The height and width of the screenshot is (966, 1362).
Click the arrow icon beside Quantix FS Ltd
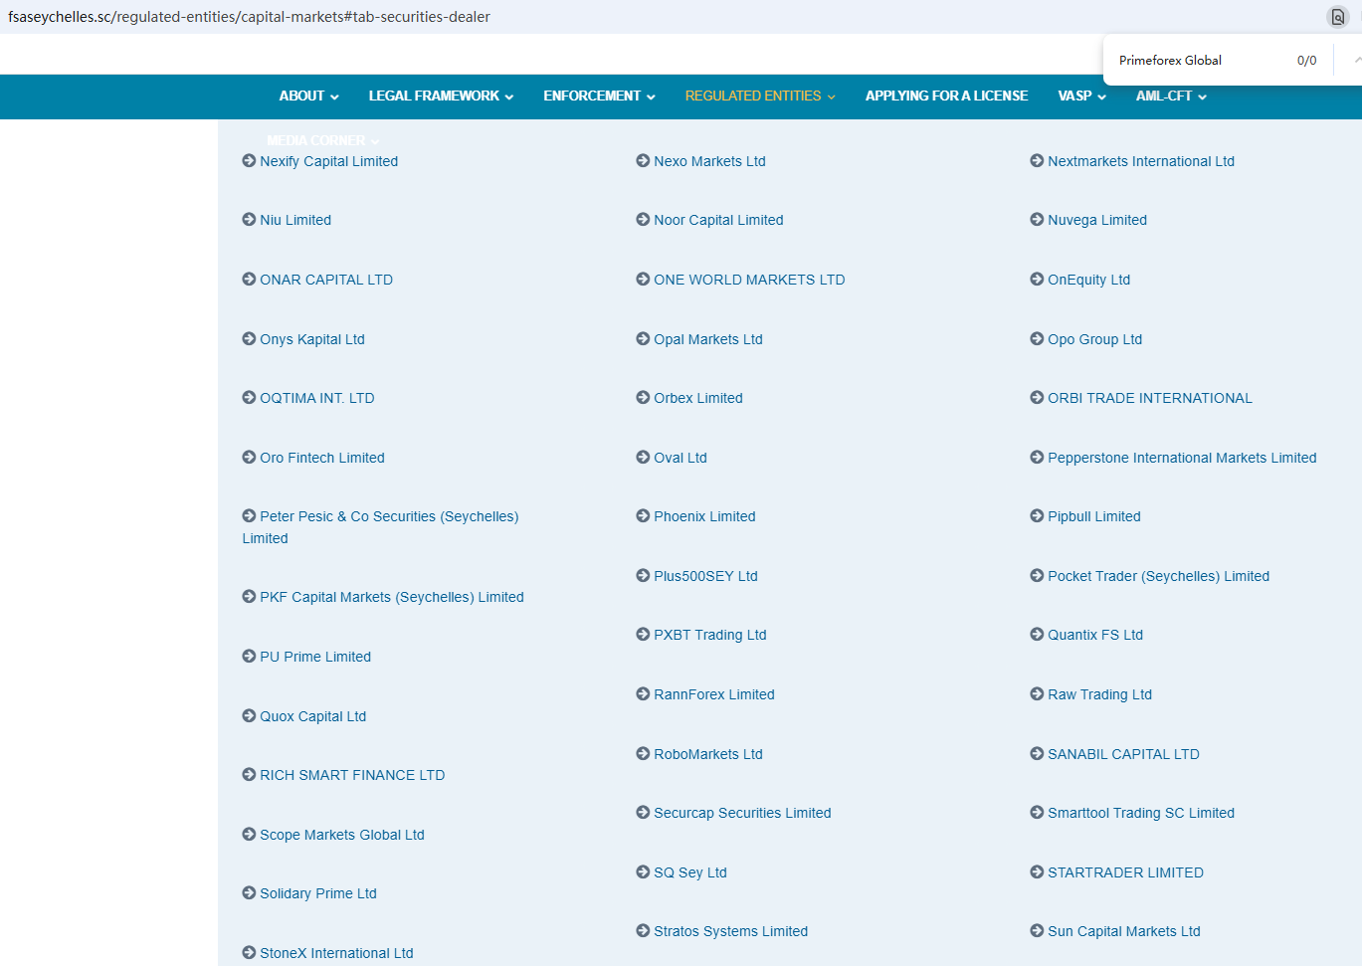coord(1037,634)
